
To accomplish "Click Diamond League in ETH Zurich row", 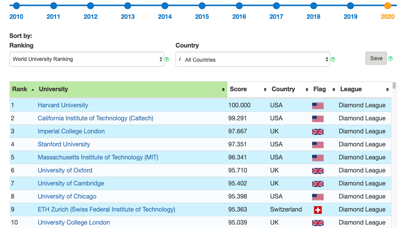I will (x=362, y=209).
